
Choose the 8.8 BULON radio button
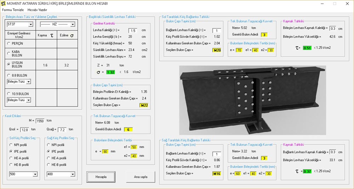coord(8,76)
